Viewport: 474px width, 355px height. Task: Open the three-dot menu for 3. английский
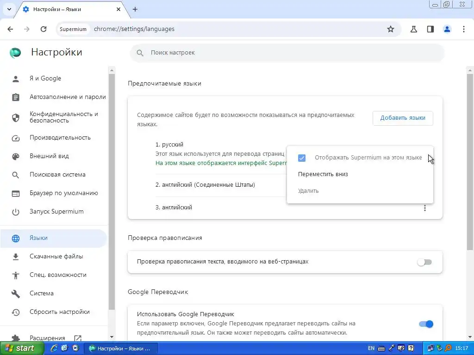tap(425, 208)
